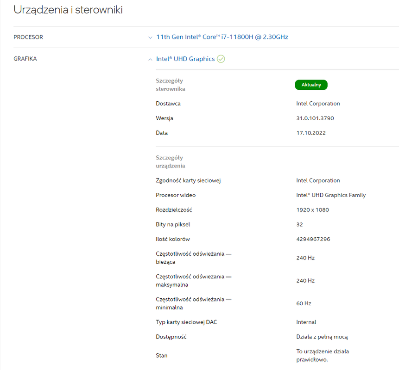Viewport: 399px width, 370px height.
Task: Select the Wersja label
Action: (x=165, y=118)
